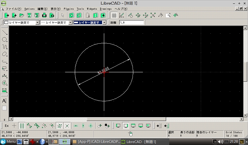Viewport: 248px width, 145px height.
Task: Click the Cut icon with dashed selection
Action: pyautogui.click(x=88, y=15)
